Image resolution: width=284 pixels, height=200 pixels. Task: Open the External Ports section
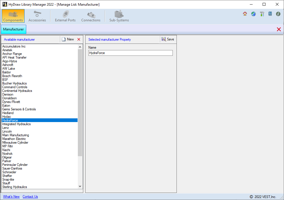coord(65,16)
